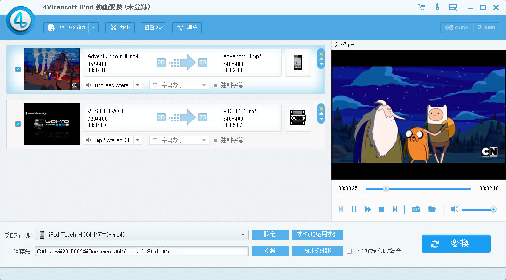
Task: Click the Add File button
Action: coord(67,27)
